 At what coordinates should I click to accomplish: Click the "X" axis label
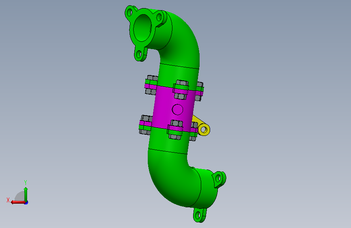click(8, 200)
